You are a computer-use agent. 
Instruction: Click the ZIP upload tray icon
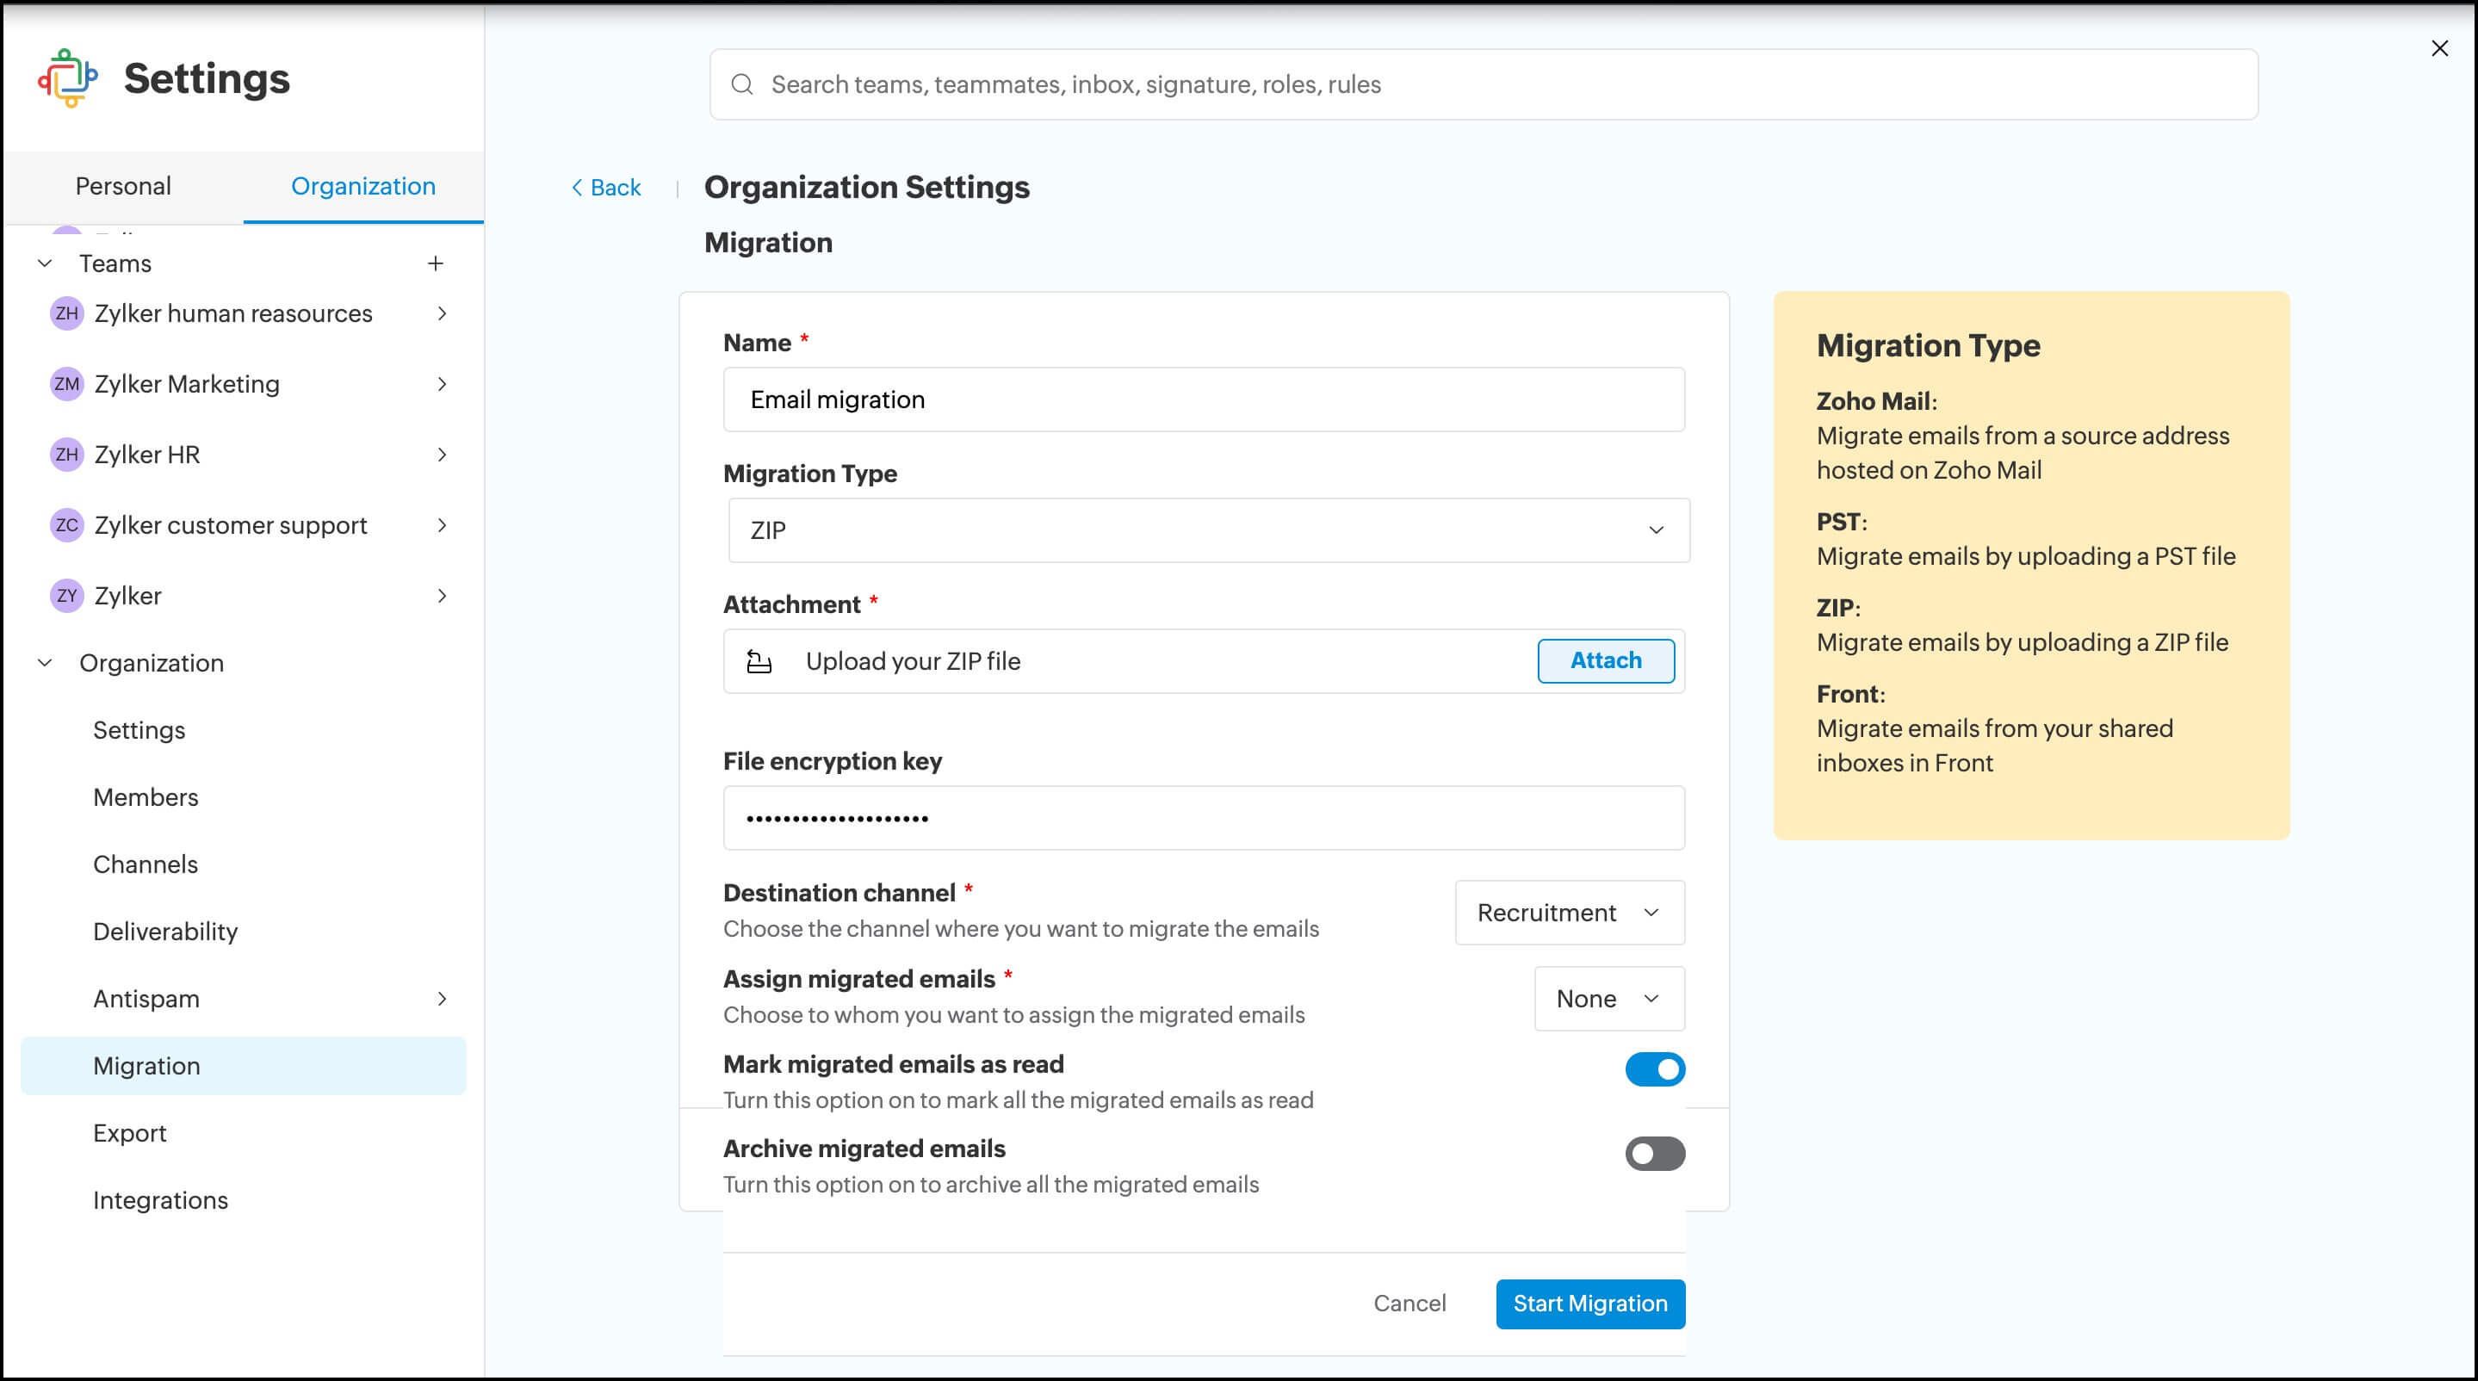[759, 661]
